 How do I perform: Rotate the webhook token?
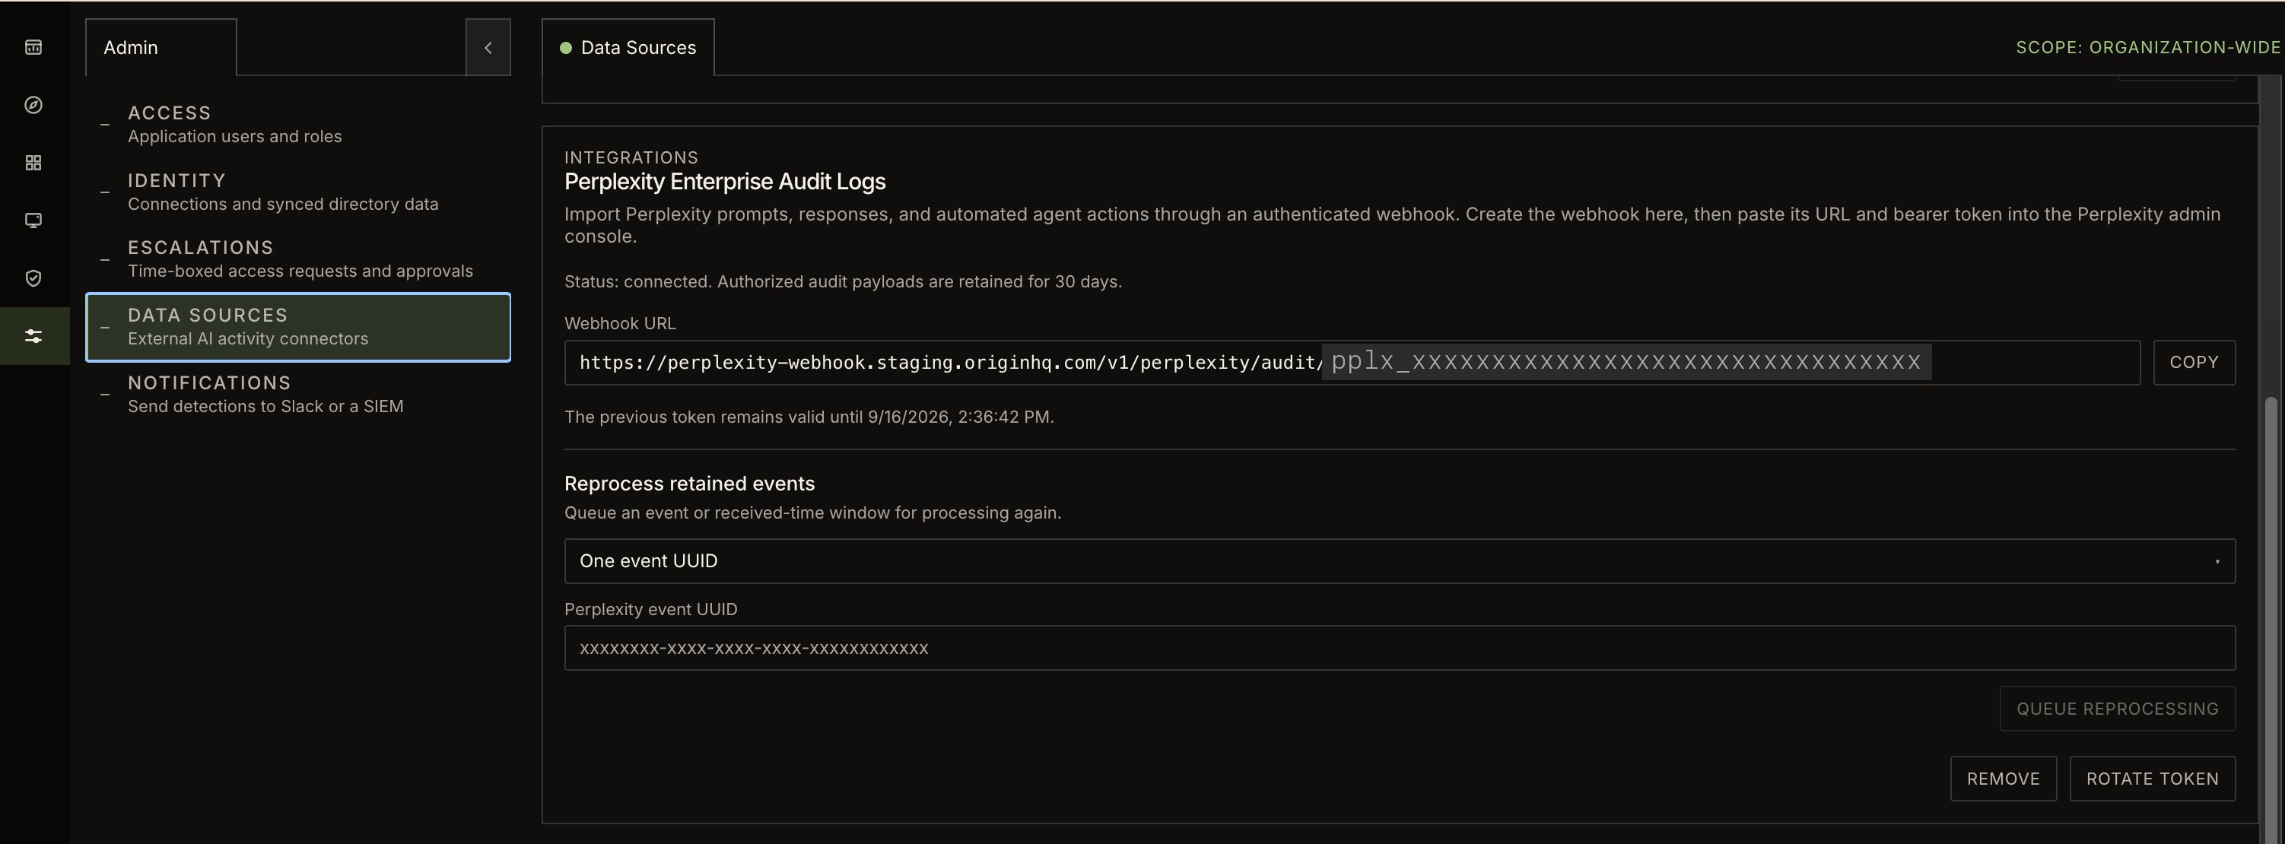(2152, 779)
